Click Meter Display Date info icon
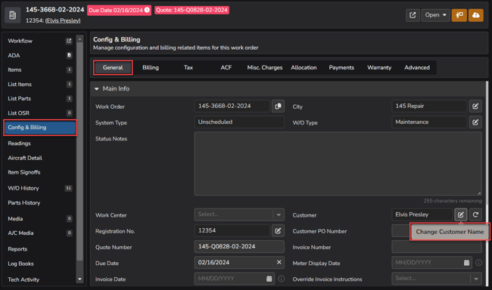The width and height of the screenshot is (492, 290). (478, 263)
